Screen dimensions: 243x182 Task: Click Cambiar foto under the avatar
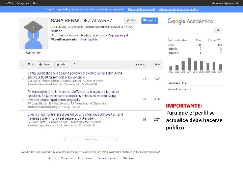(x=33, y=53)
